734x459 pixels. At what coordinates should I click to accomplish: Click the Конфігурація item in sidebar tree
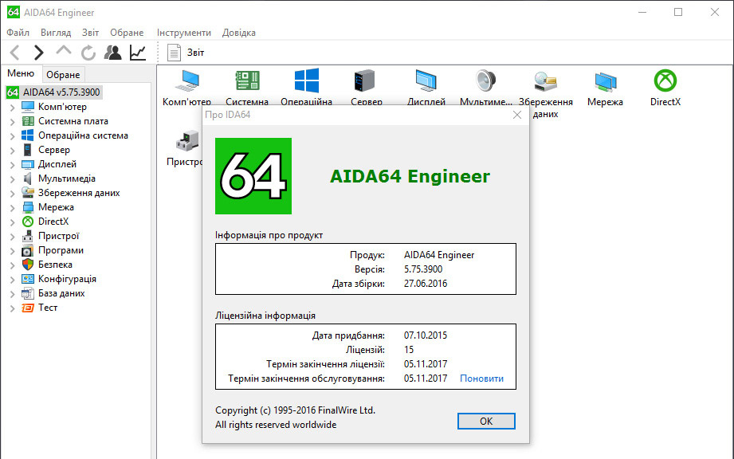(x=67, y=279)
